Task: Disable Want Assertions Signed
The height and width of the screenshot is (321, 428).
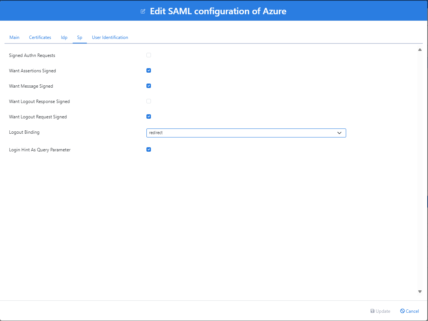Action: coord(149,70)
